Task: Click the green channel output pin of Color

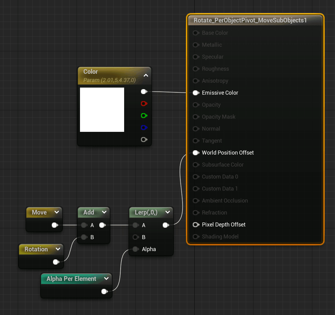Action: tap(144, 116)
